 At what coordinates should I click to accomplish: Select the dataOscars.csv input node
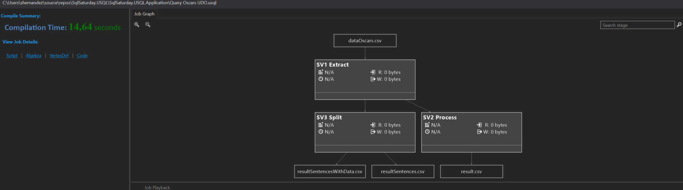click(x=365, y=41)
